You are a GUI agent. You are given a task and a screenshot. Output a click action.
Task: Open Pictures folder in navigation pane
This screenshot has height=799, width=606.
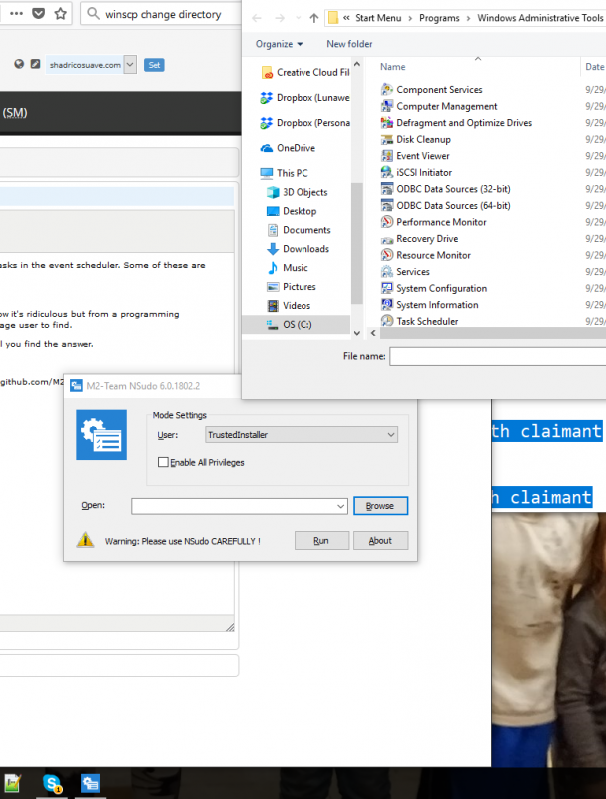coord(292,287)
